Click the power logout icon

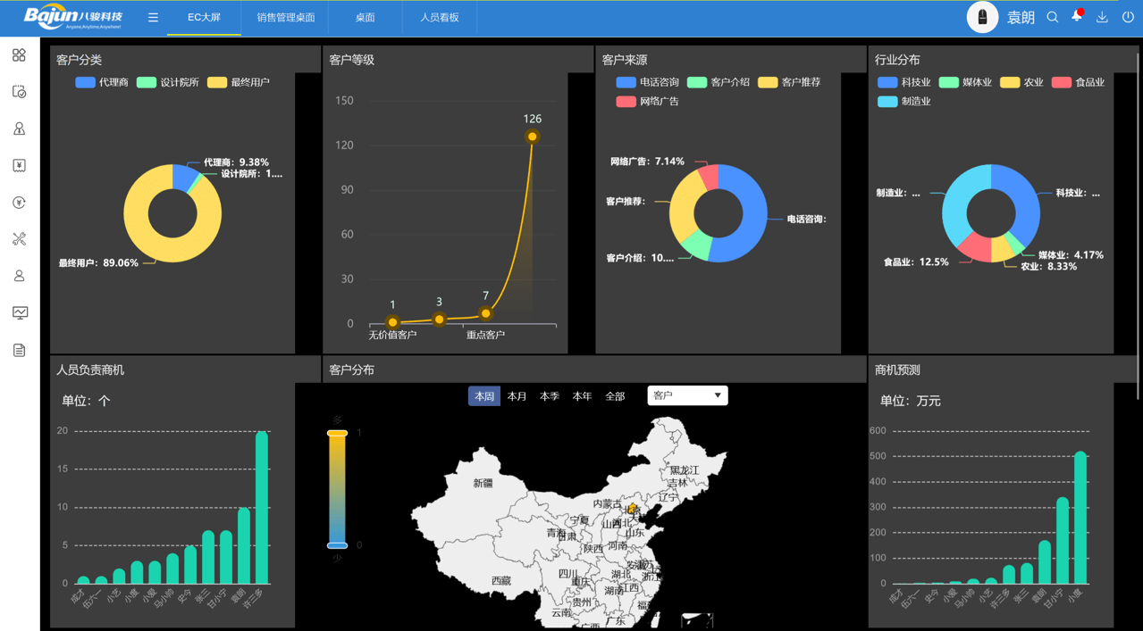point(1128,18)
